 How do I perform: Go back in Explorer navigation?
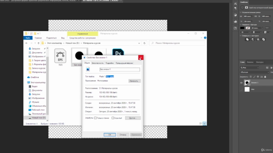26,43
